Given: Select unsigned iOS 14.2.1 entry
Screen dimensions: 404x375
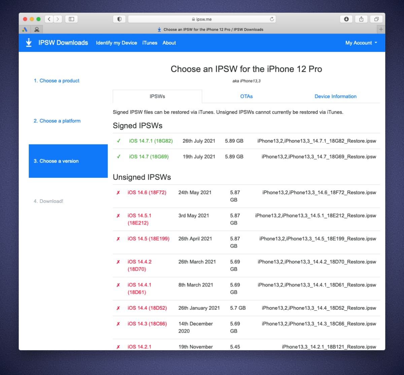Looking at the screenshot, I should tap(139, 347).
